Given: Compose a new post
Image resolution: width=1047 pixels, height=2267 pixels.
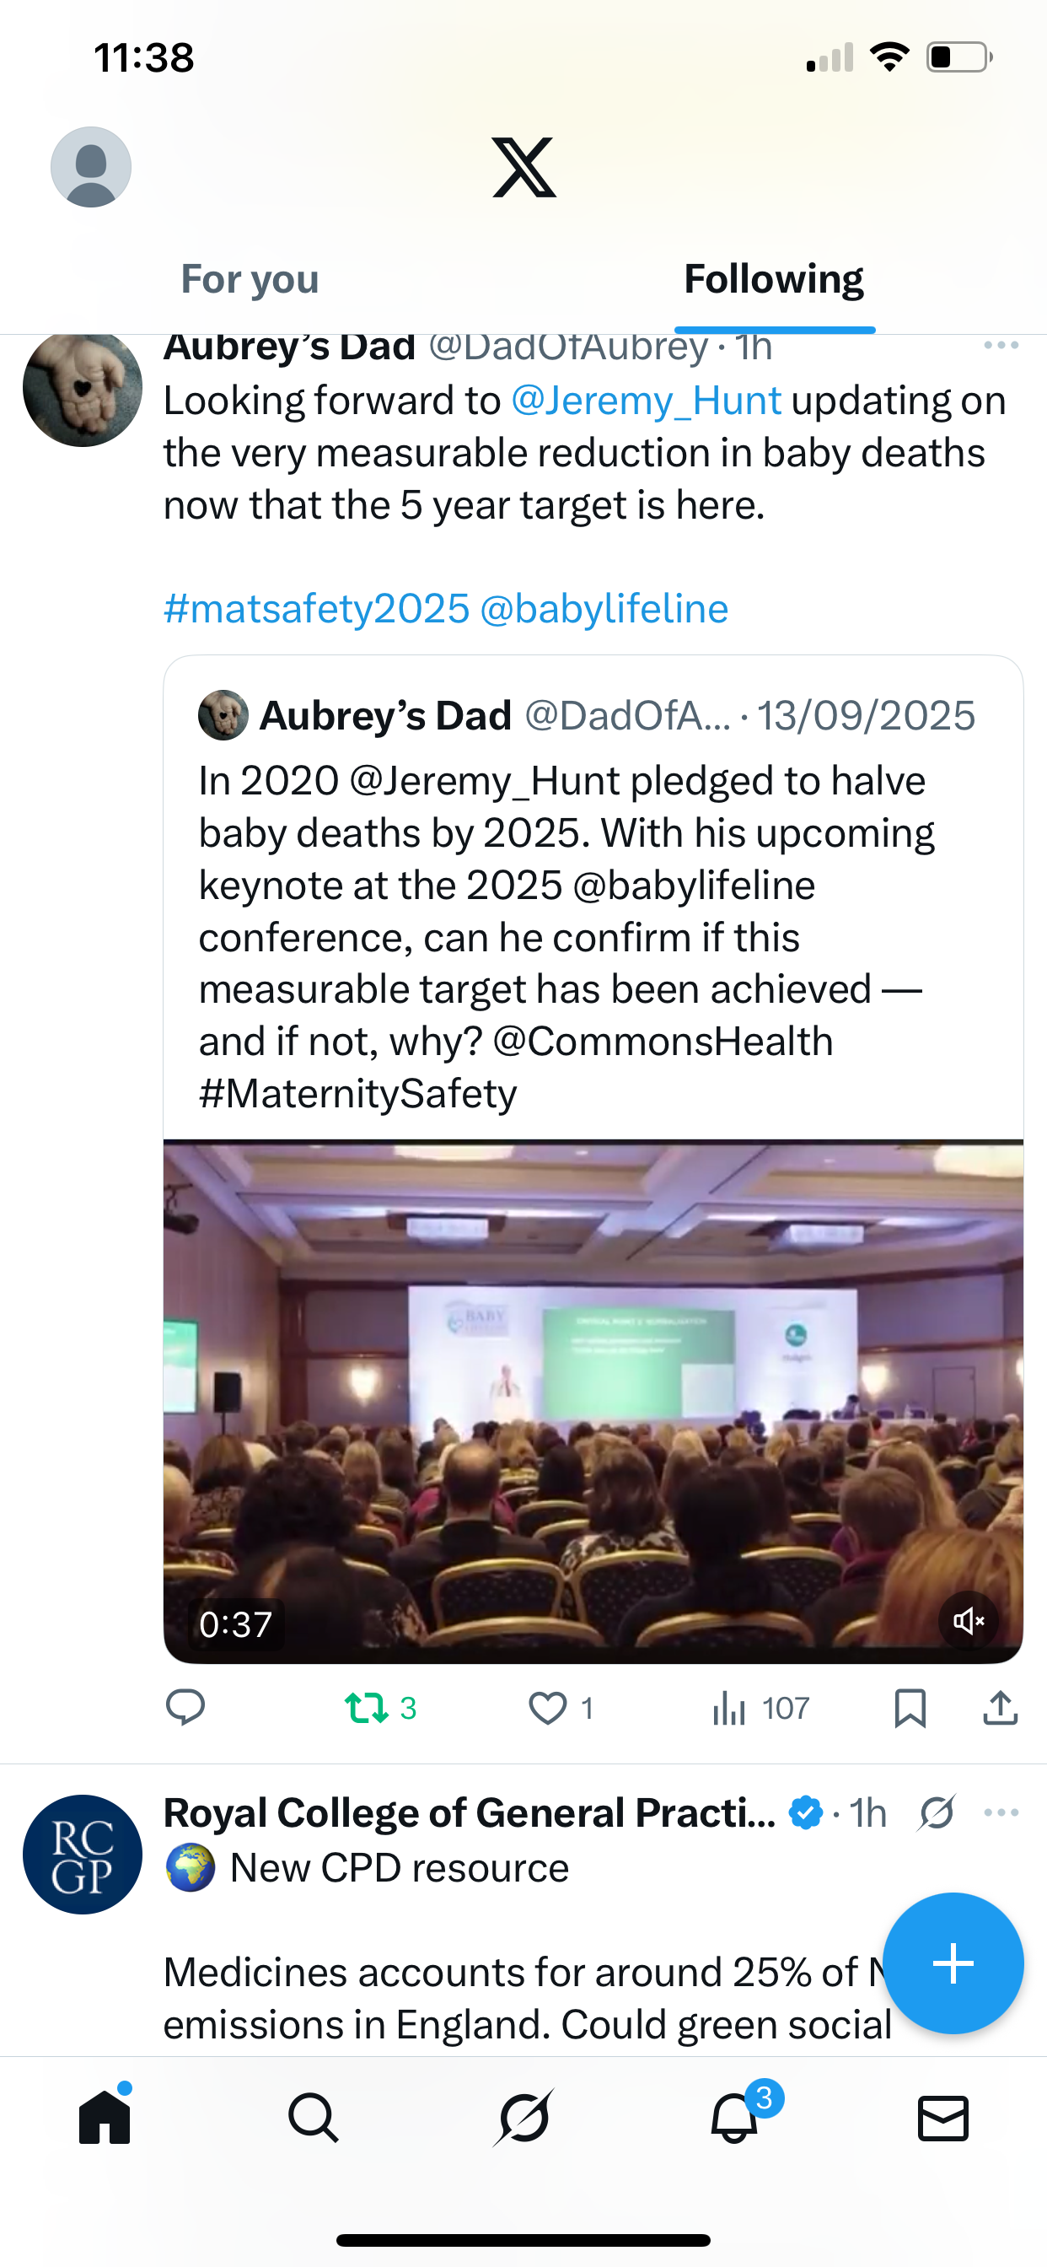Looking at the screenshot, I should pyautogui.click(x=953, y=1963).
